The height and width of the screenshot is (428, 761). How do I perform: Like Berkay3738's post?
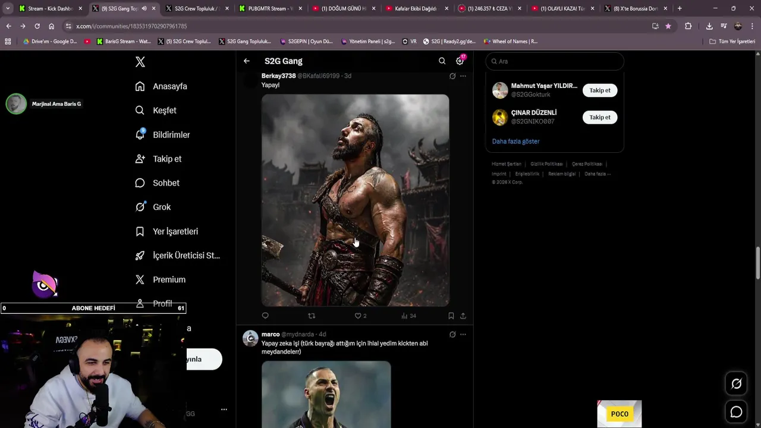(360, 316)
